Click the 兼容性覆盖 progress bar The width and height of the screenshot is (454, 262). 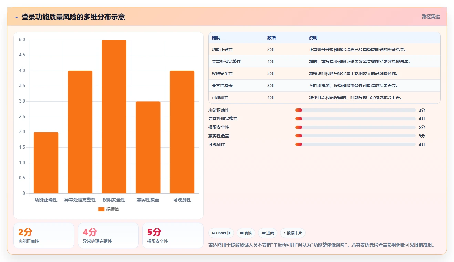355,136
